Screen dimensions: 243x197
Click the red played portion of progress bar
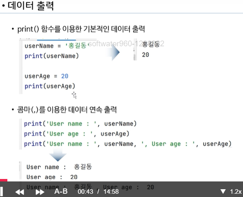[x=4, y=180]
